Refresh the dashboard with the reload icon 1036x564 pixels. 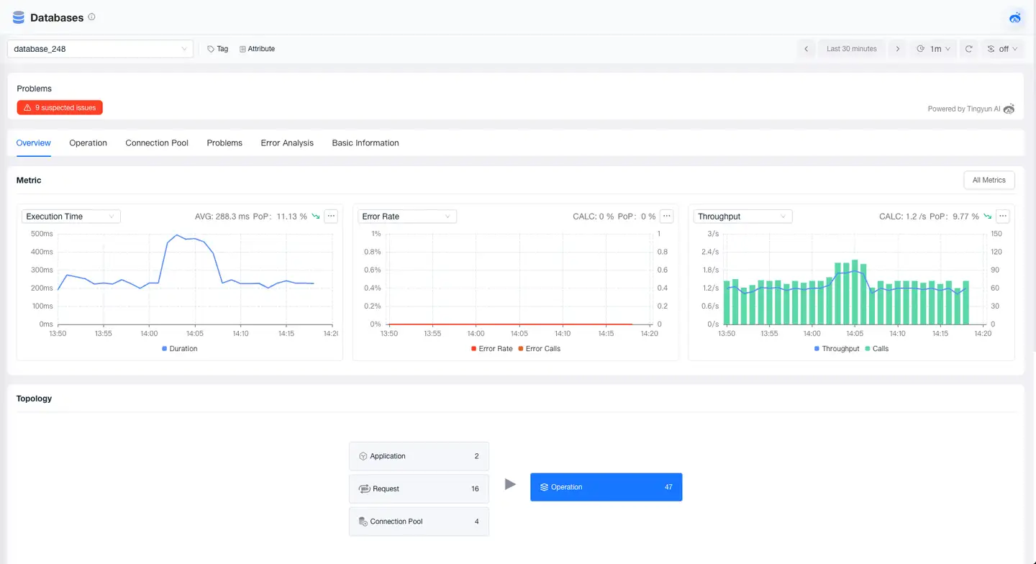pyautogui.click(x=969, y=48)
